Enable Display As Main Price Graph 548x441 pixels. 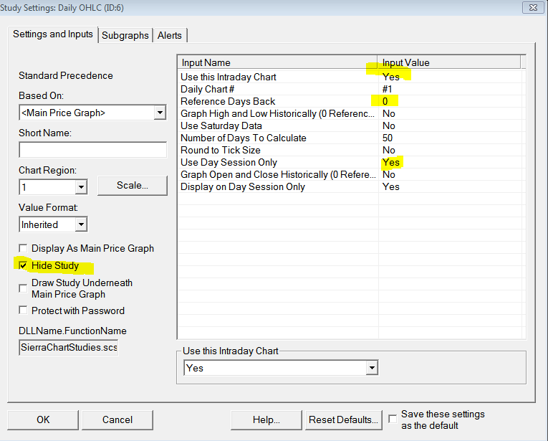coord(23,248)
